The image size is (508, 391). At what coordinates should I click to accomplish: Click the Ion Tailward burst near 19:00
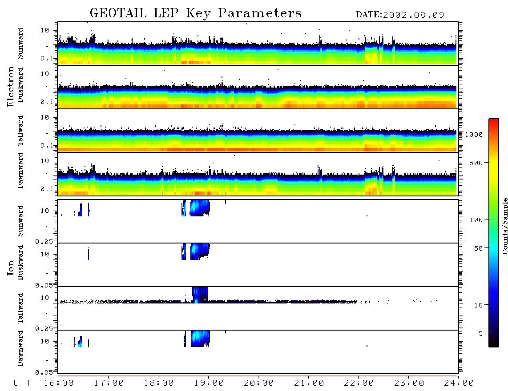point(200,295)
